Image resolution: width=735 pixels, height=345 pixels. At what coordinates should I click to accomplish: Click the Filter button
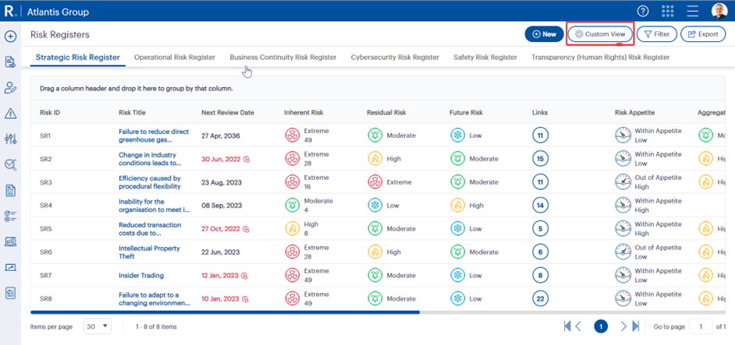(x=656, y=34)
